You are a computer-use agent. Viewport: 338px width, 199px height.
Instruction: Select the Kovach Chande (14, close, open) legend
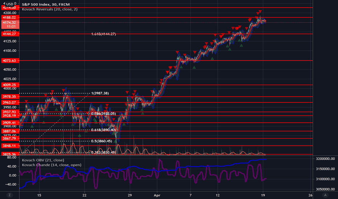51,165
